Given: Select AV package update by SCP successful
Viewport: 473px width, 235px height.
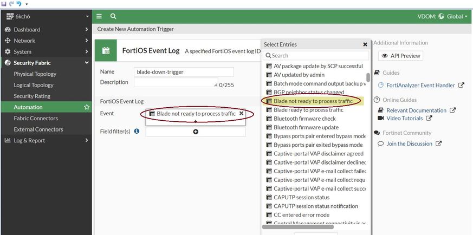Looking at the screenshot, I should 315,66.
